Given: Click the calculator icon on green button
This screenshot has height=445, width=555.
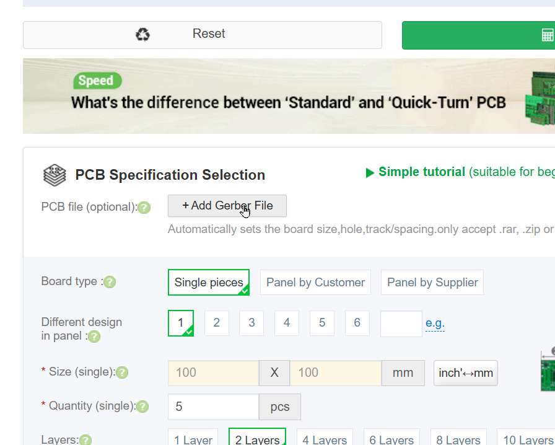Looking at the screenshot, I should click(548, 35).
